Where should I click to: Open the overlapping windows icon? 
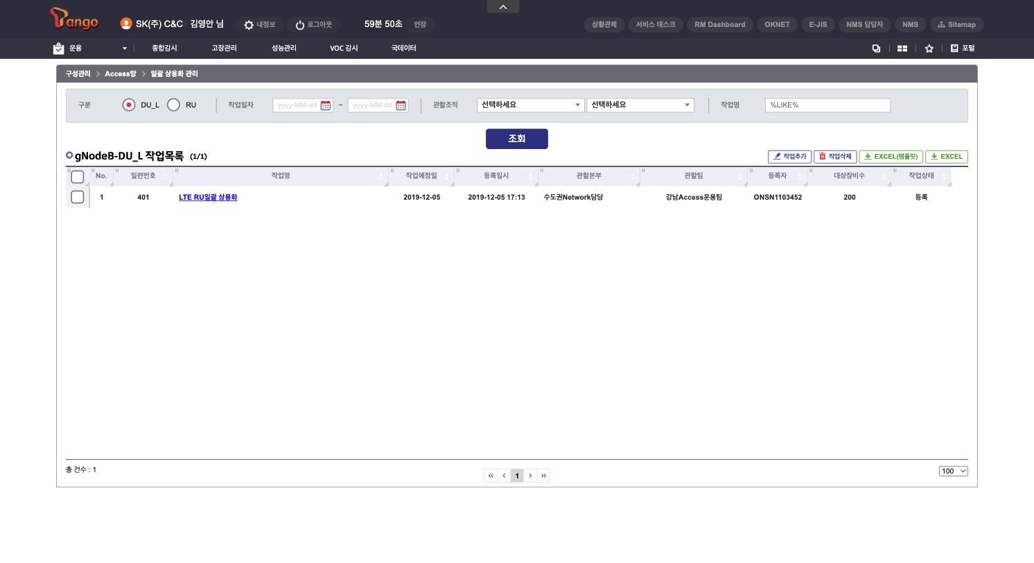[876, 49]
